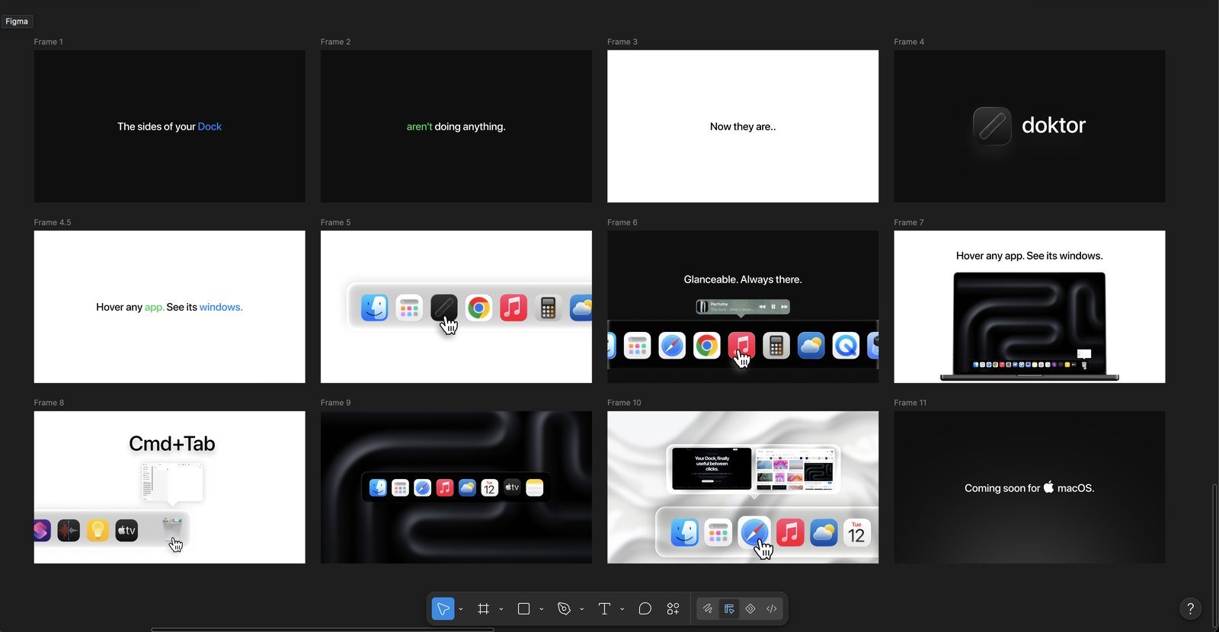Viewport: 1219px width, 632px height.
Task: Click the Music icon in Frame 9
Action: tap(445, 487)
